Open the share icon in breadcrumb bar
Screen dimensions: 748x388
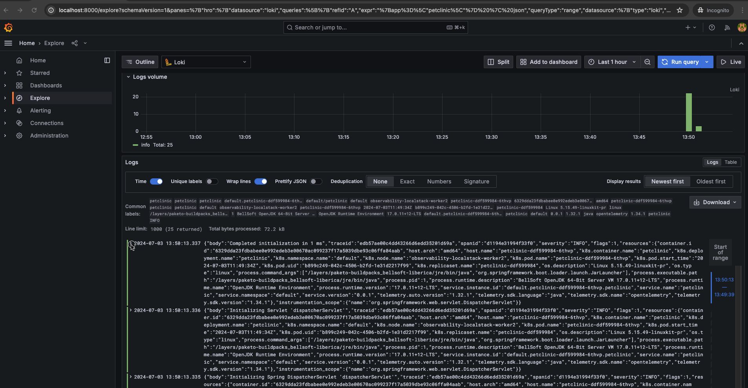click(x=75, y=43)
